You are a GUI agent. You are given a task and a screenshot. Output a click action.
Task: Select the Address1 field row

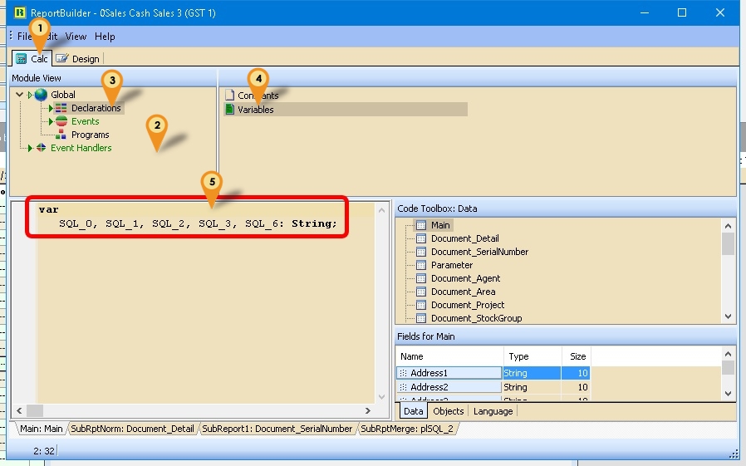(449, 373)
